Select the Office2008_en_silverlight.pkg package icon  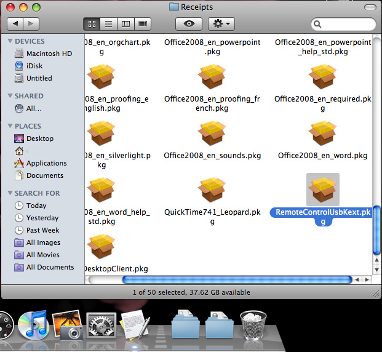101,133
